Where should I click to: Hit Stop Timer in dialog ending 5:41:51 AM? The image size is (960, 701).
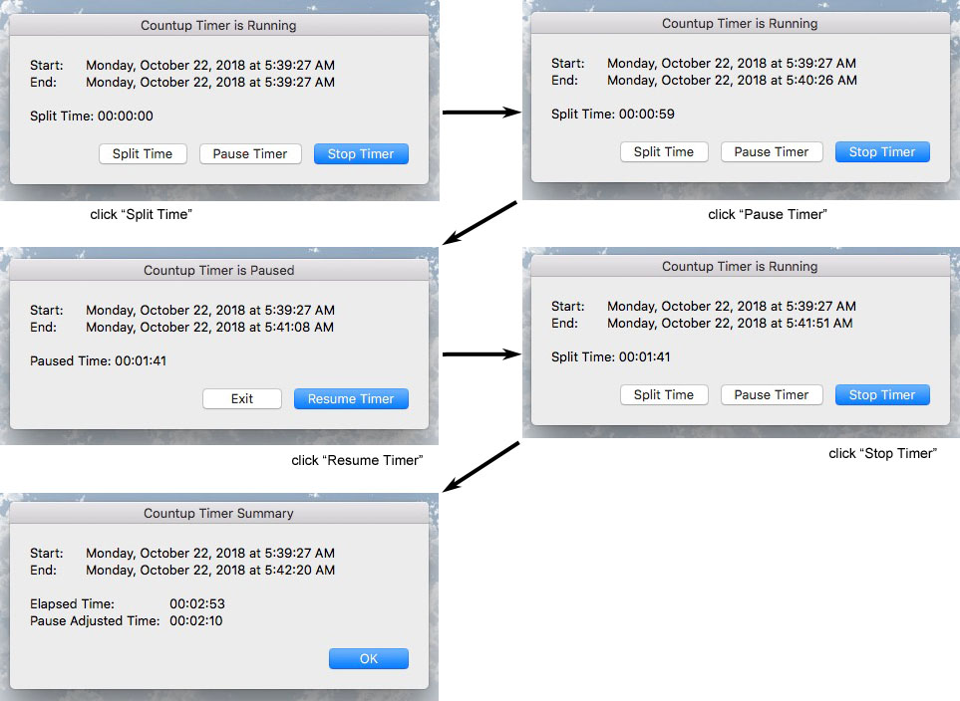[x=882, y=395]
